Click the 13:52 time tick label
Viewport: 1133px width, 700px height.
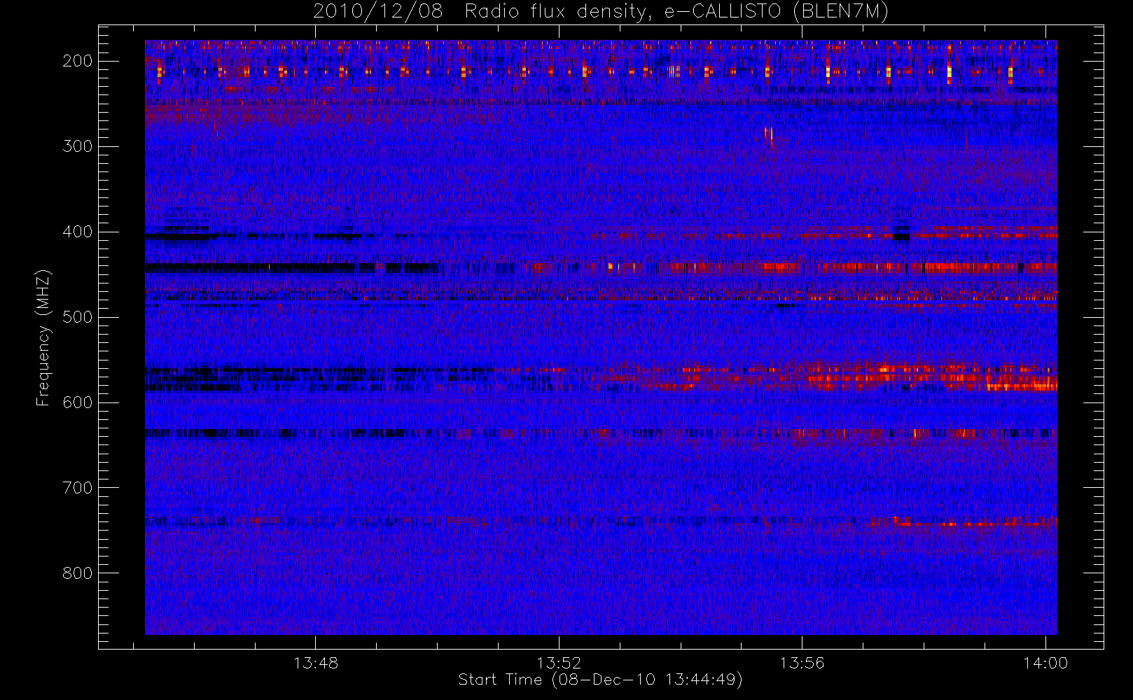(x=559, y=663)
